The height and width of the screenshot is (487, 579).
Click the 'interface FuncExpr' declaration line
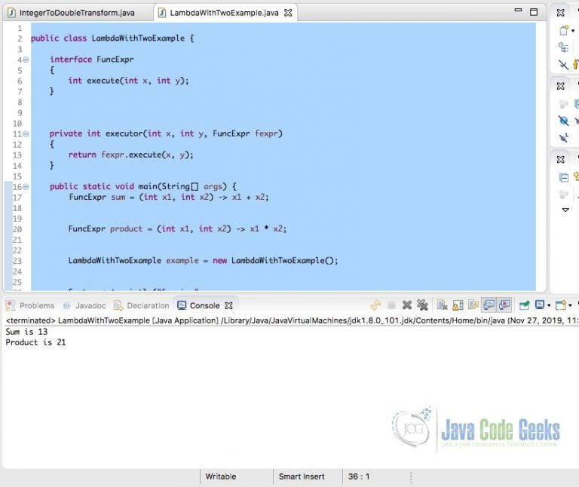pyautogui.click(x=92, y=60)
